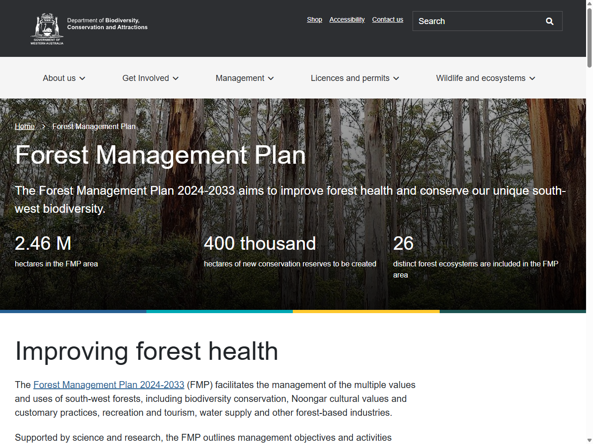Click the chevron beside Get Involved
593x444 pixels.
pos(176,78)
